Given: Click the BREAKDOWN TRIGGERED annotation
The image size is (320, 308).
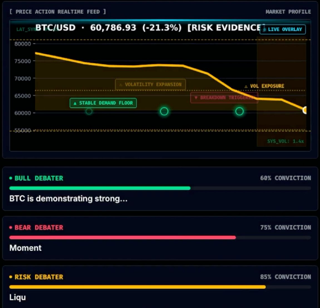Looking at the screenshot, I should tap(224, 98).
